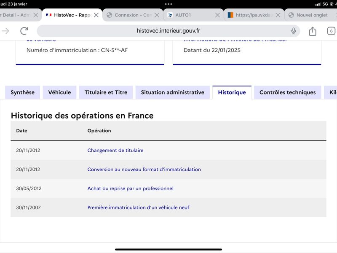Click the Date column header
This screenshot has height=253, width=337.
(x=22, y=131)
